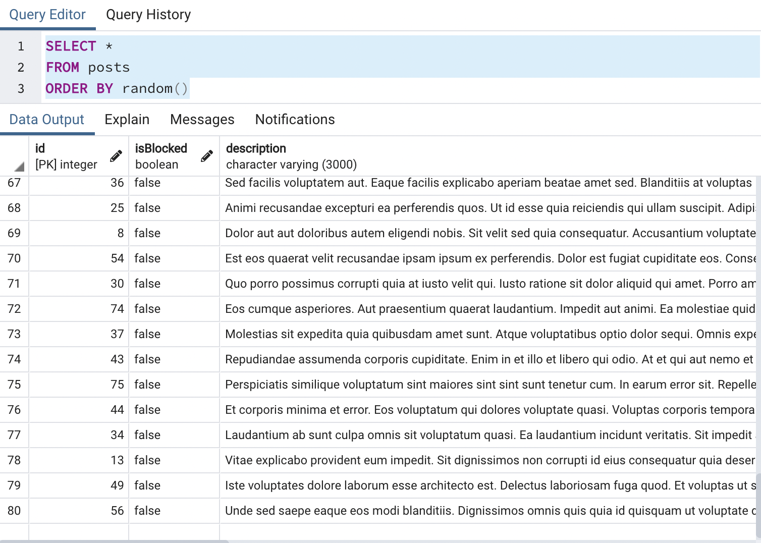The width and height of the screenshot is (761, 543).
Task: Click id cell with value 13
Action: [79, 460]
